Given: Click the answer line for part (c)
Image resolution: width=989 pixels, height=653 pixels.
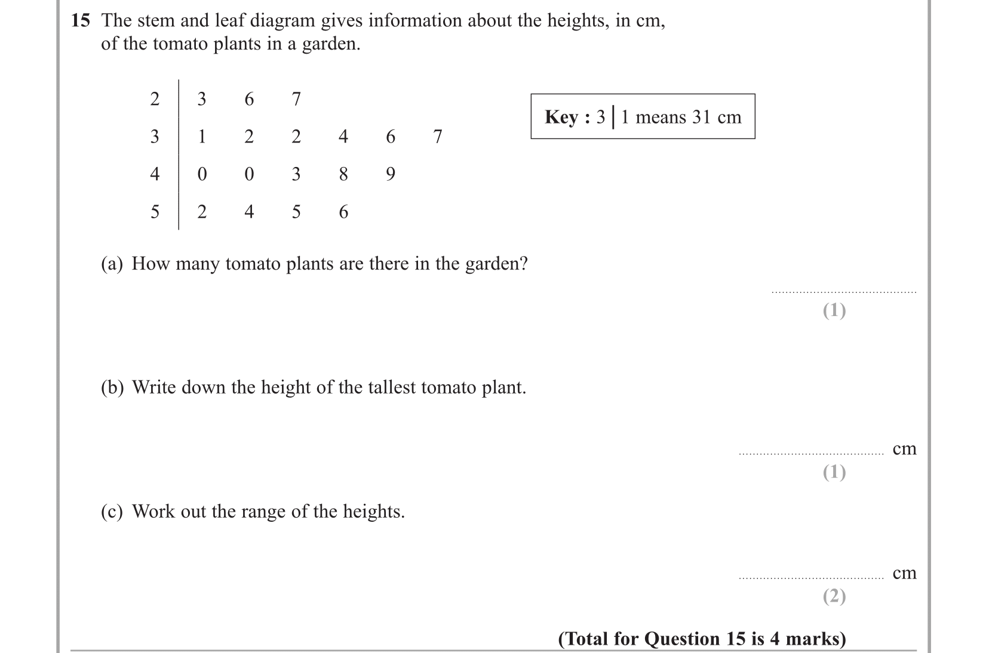Looking at the screenshot, I should [811, 577].
